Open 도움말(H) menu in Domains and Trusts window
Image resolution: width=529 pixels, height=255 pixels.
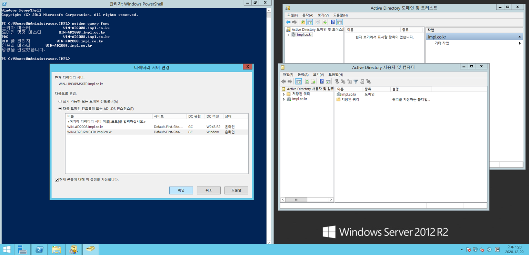click(x=340, y=15)
